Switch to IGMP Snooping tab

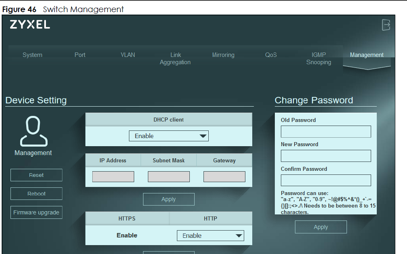click(x=319, y=59)
